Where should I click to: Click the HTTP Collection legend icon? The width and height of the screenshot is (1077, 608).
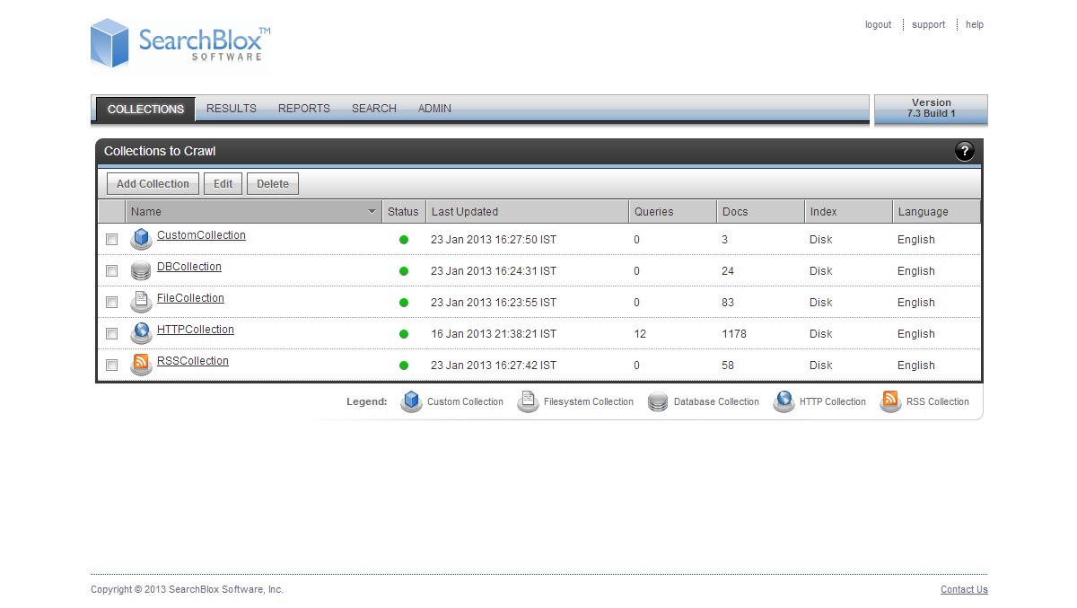(x=784, y=401)
